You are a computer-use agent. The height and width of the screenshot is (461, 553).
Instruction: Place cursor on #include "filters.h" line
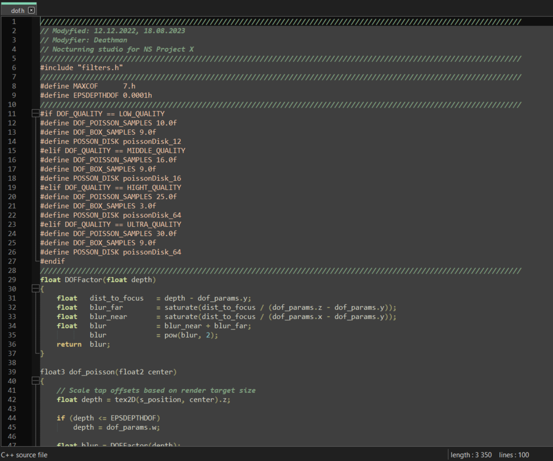click(81, 68)
